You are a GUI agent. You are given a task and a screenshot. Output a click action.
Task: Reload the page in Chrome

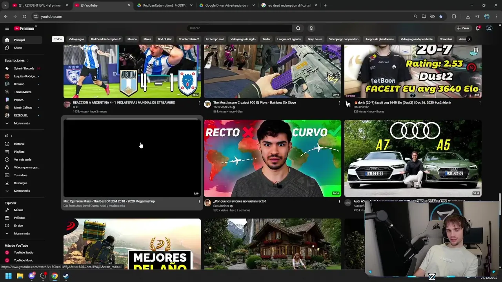(x=24, y=16)
